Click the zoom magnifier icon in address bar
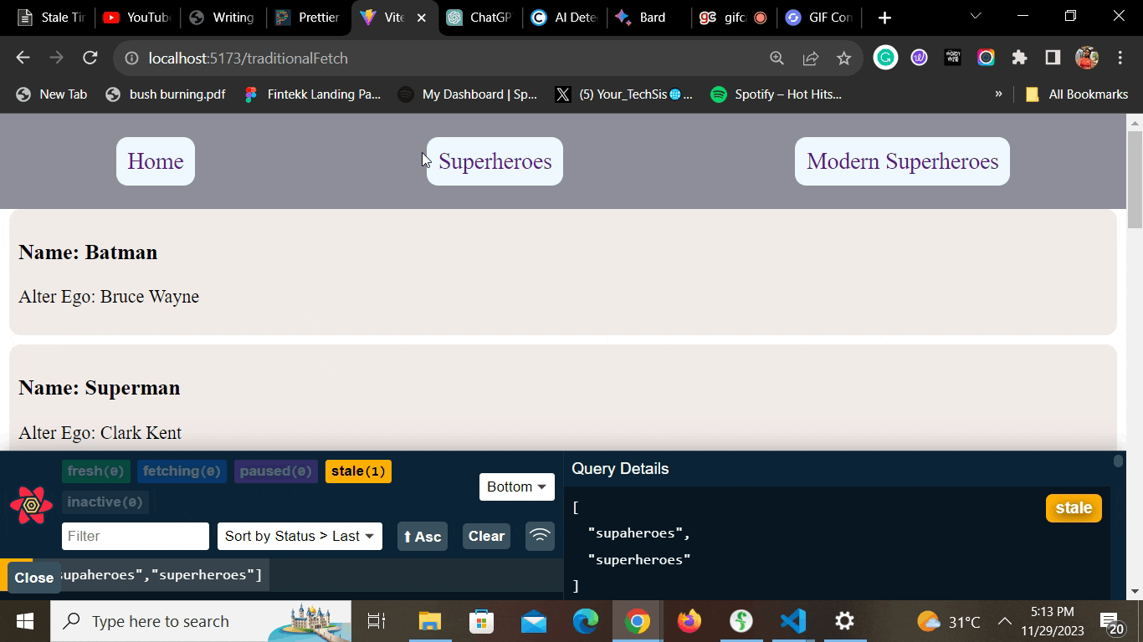 click(x=777, y=58)
